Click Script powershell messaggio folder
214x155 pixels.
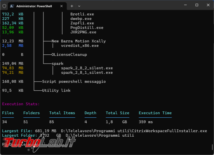coord(74,81)
